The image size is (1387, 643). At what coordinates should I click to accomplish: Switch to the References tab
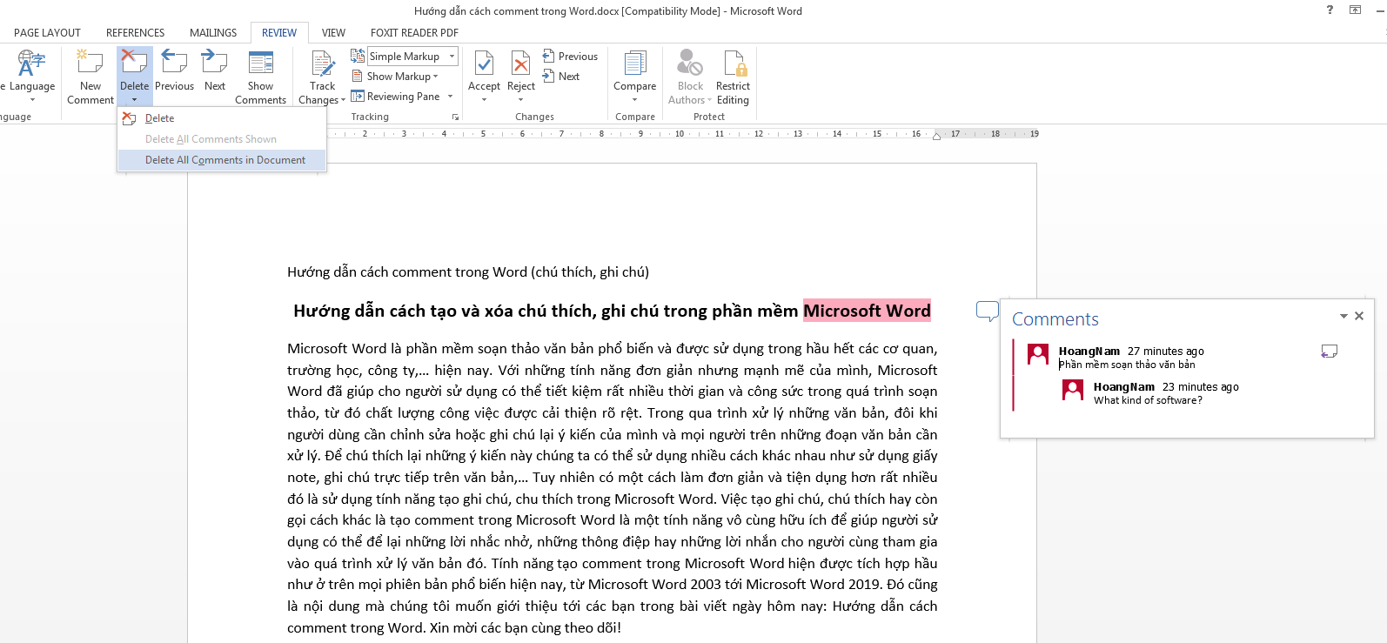pos(135,33)
